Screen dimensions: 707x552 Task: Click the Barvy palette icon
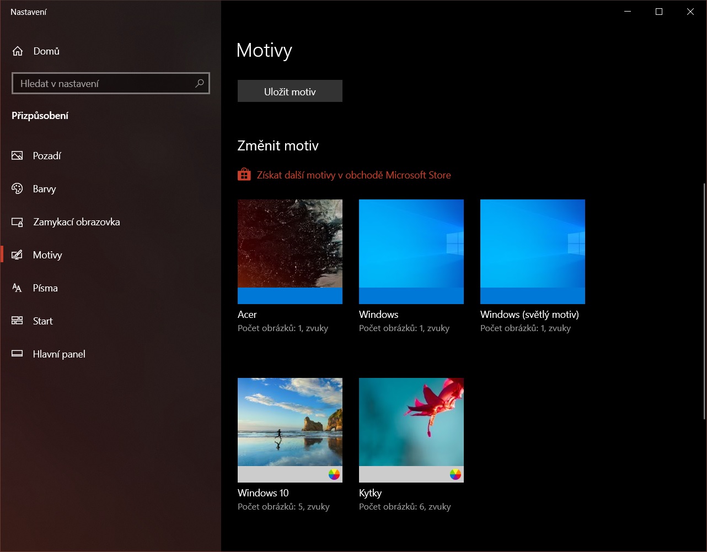click(17, 189)
